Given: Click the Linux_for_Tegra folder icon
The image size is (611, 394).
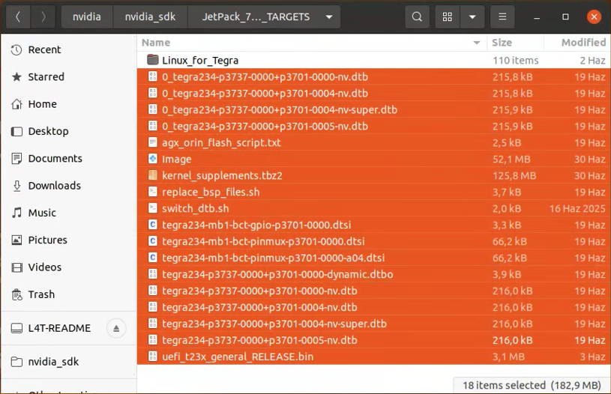Looking at the screenshot, I should coord(153,60).
